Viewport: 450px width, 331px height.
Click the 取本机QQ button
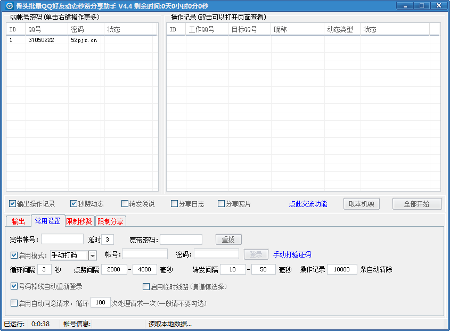[362, 204]
